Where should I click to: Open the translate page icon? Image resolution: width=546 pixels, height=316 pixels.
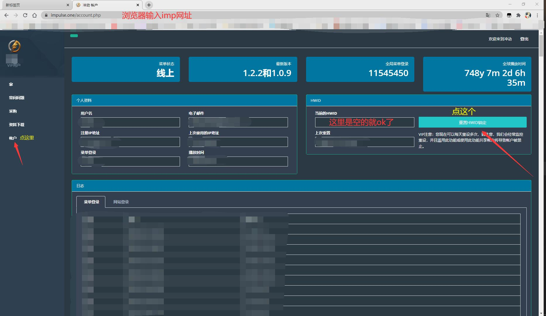(488, 15)
